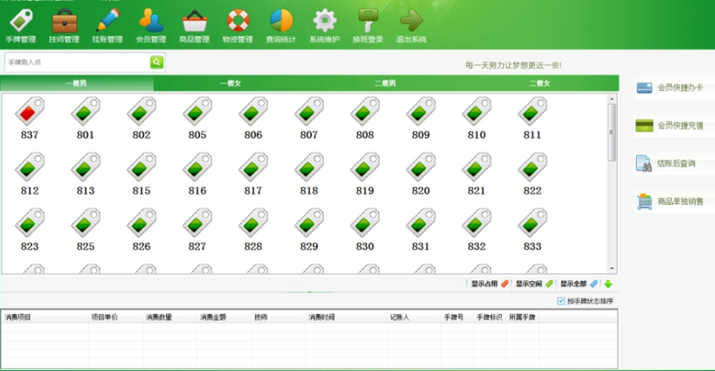The image size is (715, 371).
Task: Click the 挂账管理 pencil icon
Action: (107, 24)
